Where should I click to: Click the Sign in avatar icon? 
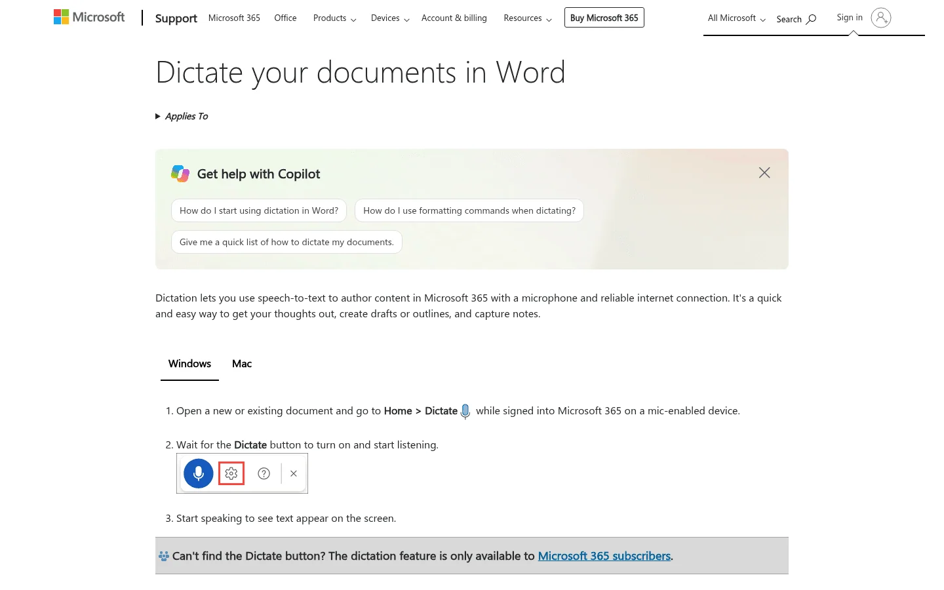click(x=880, y=18)
